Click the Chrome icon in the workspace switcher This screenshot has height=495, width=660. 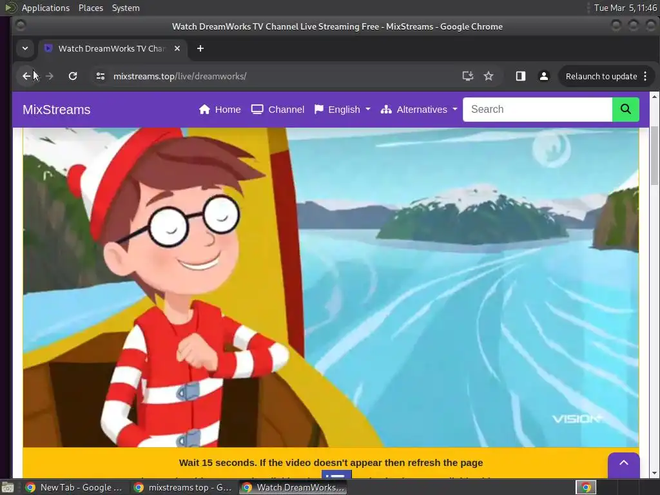(586, 487)
